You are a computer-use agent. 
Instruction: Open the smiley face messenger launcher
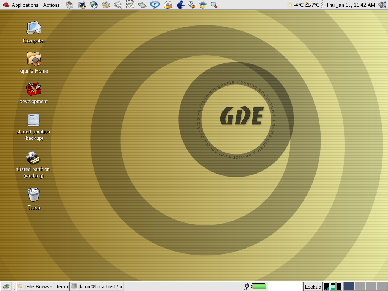pyautogui.click(x=191, y=5)
